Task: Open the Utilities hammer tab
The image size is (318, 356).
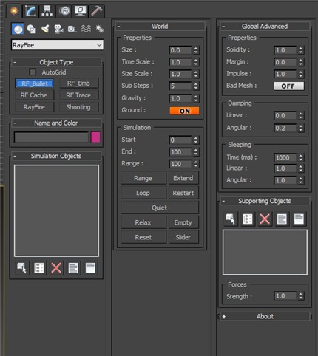Action: [x=97, y=11]
